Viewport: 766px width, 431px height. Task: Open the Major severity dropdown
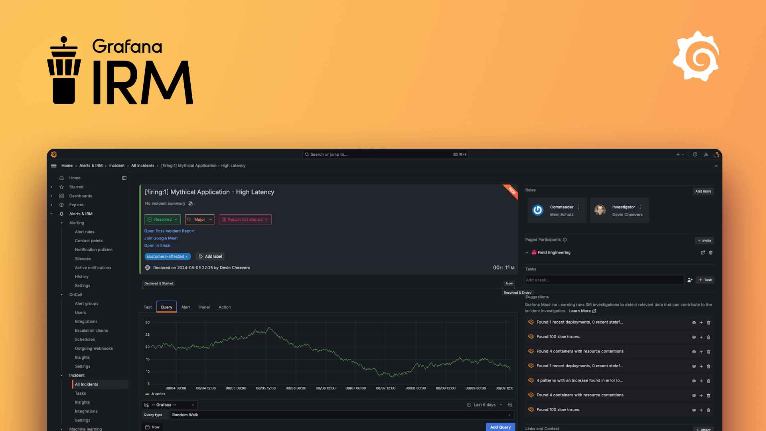[x=199, y=219]
